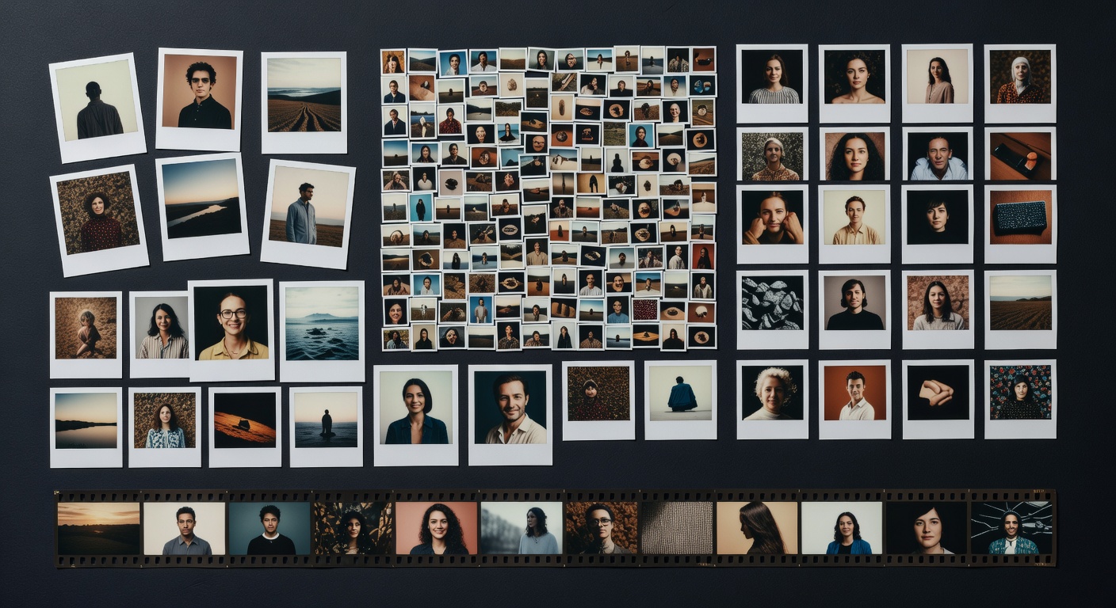
Task: Select smiling woman with glasses in yellow shirt
Action: tap(231, 325)
